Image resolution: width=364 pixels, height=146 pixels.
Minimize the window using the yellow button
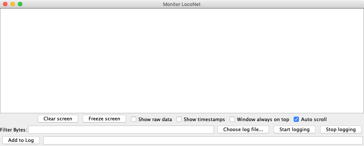tap(13, 4)
